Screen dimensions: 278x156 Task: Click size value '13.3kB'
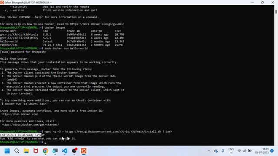click(119, 42)
